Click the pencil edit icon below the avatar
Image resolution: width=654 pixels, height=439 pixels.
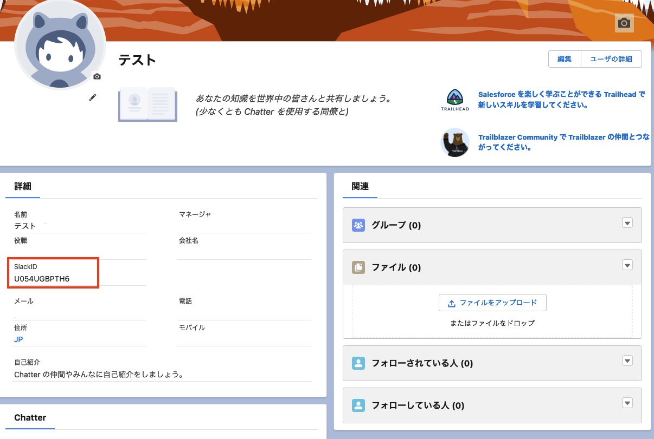pos(92,97)
